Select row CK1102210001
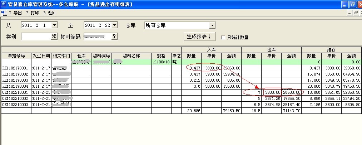 pyautogui.click(x=181, y=92)
